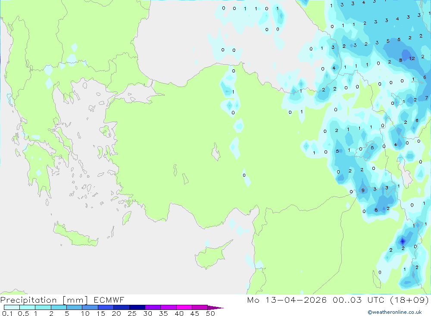The height and width of the screenshot is (316, 431).
Task: Select the 30–35 mm purple legend swatch
Action: tap(153, 307)
